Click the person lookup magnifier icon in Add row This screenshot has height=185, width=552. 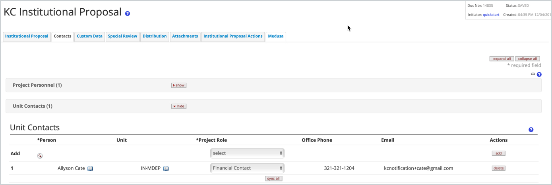click(x=40, y=156)
